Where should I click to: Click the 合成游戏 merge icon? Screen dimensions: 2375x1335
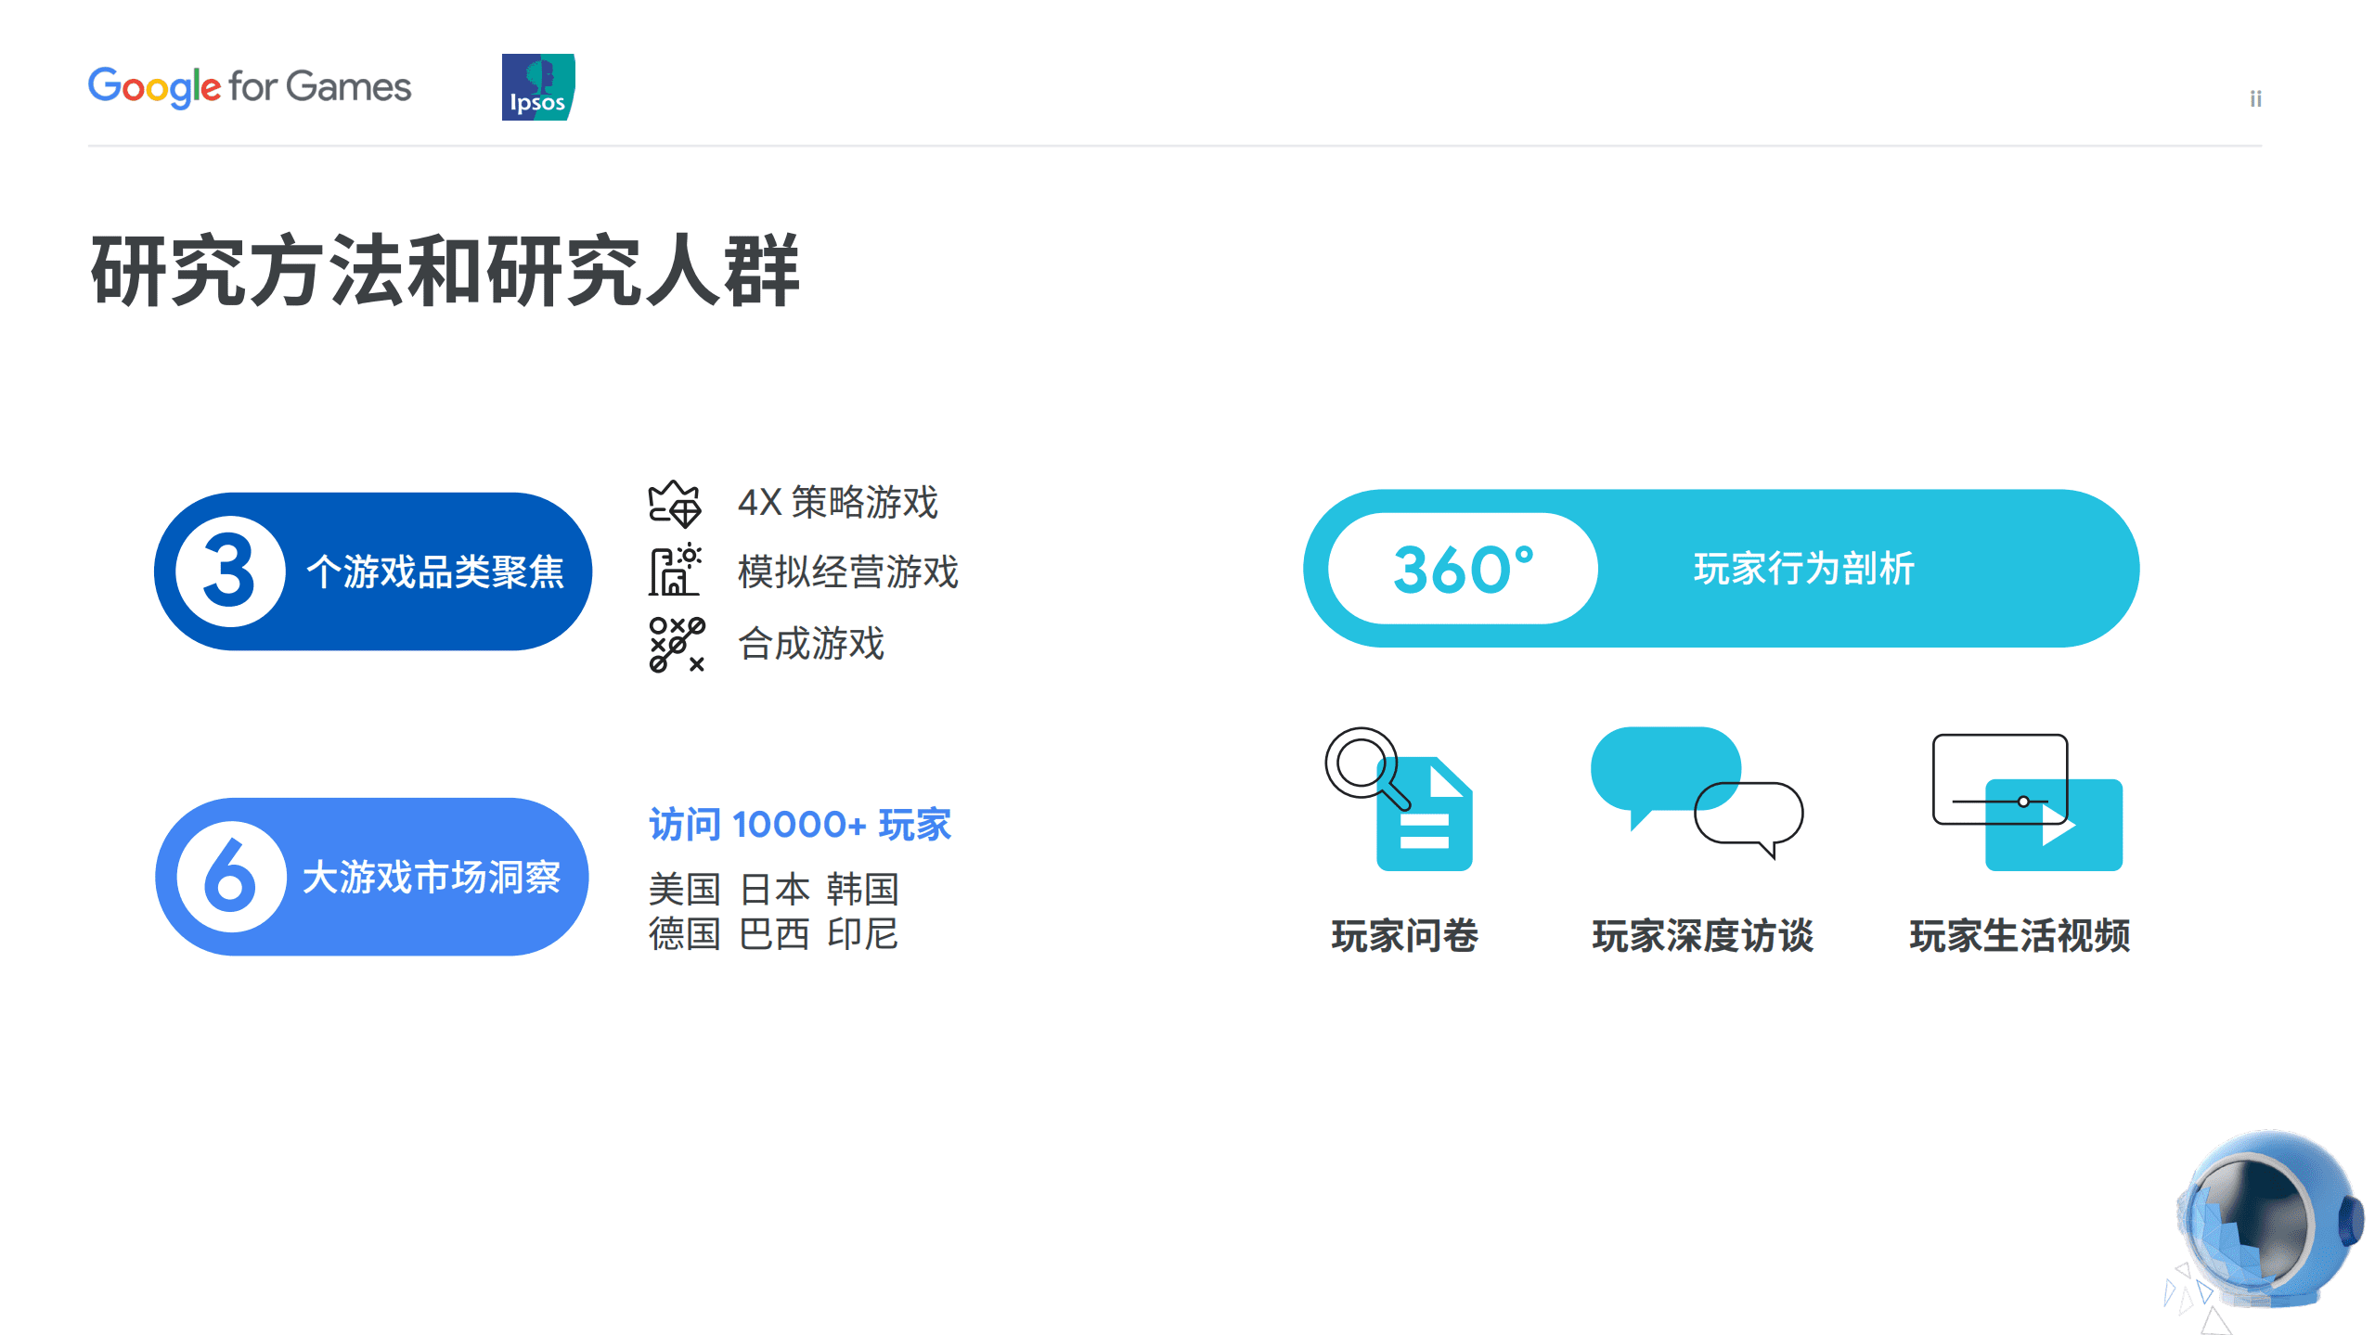click(677, 645)
